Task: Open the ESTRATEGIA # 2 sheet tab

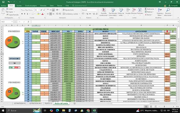Action: (20, 103)
